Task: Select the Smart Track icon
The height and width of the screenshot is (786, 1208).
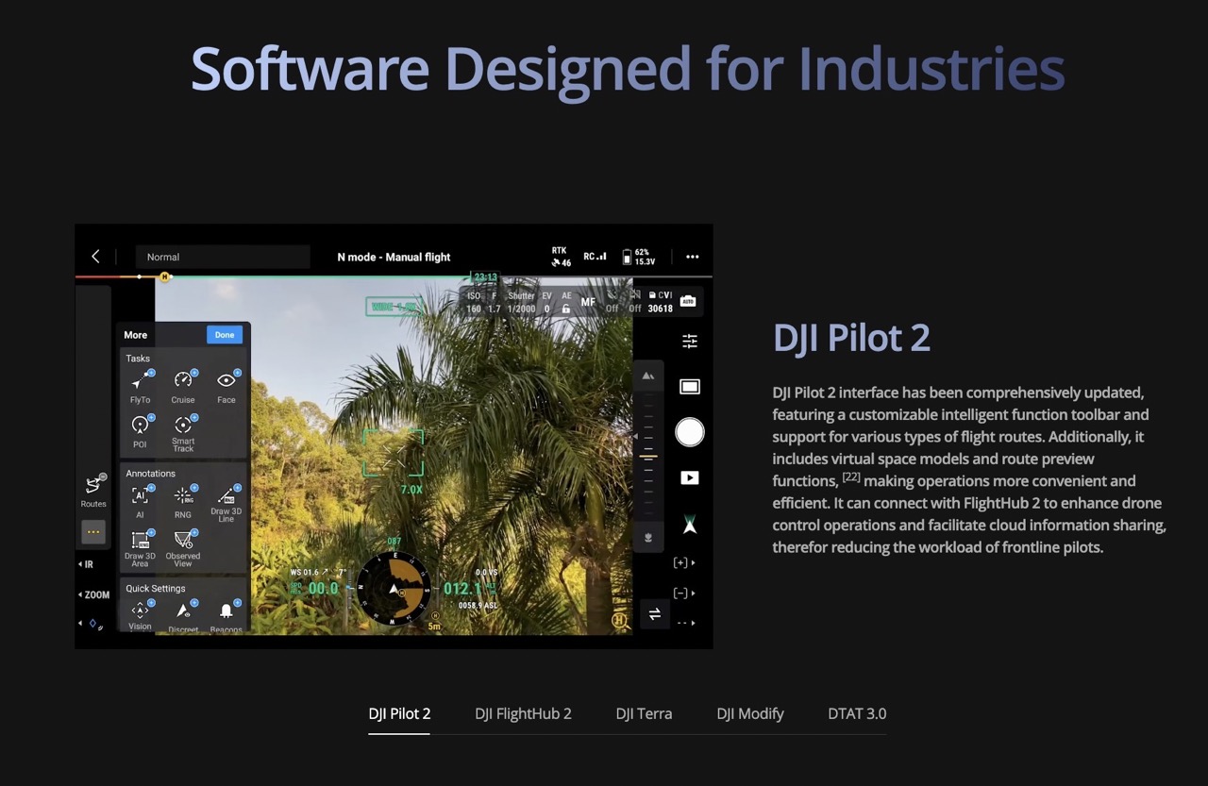Action: pos(183,425)
